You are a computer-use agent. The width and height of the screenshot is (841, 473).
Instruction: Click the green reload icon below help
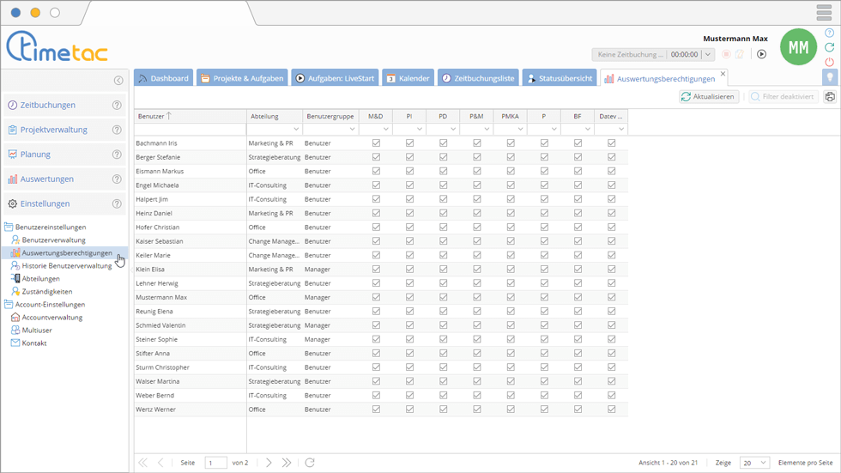coord(829,47)
